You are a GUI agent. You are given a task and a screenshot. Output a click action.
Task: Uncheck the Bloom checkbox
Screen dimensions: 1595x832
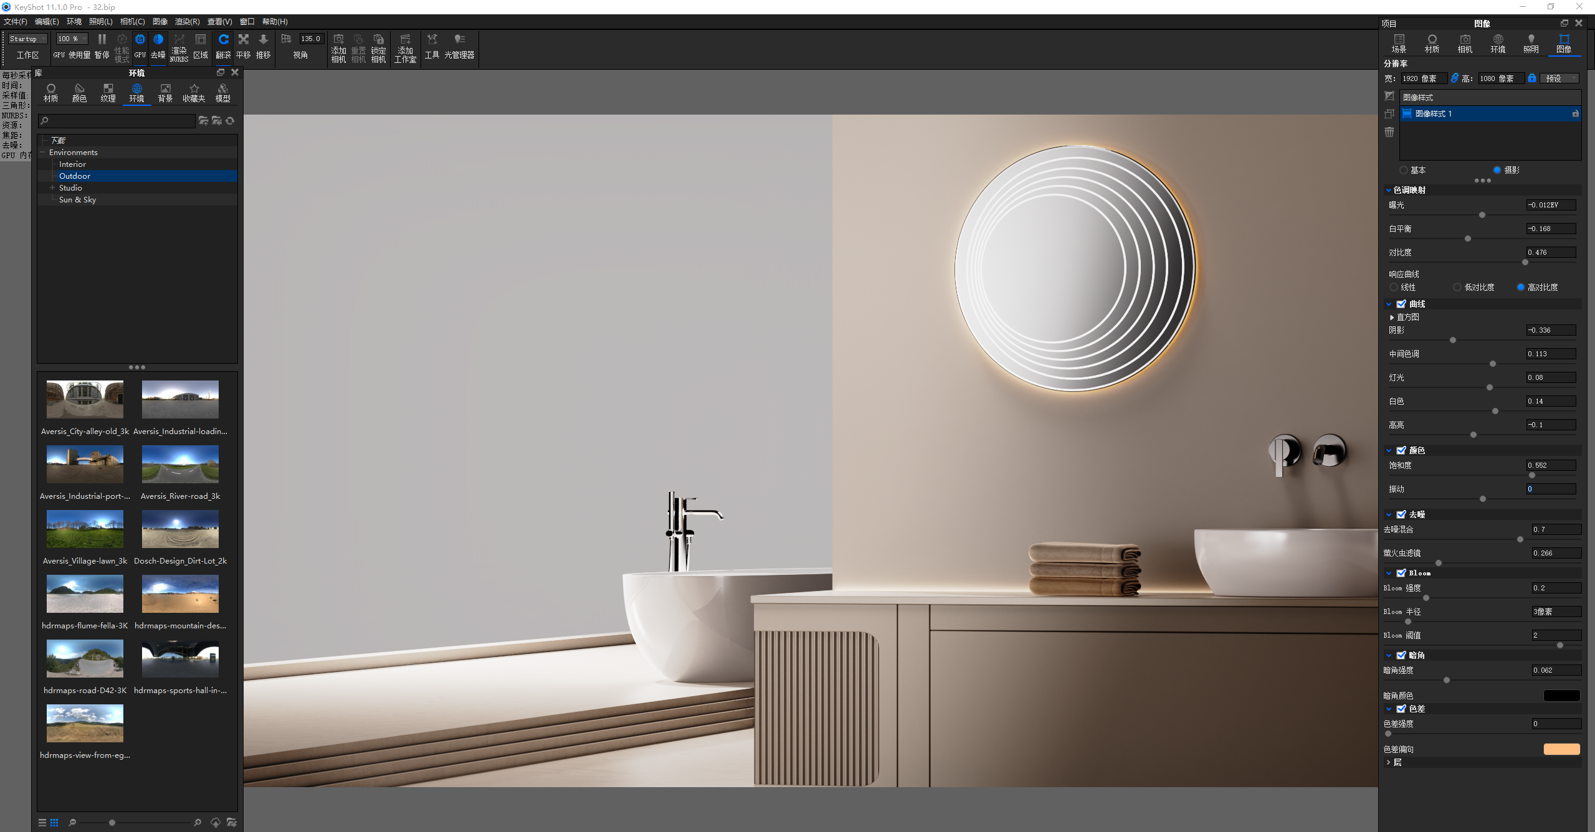click(1401, 573)
